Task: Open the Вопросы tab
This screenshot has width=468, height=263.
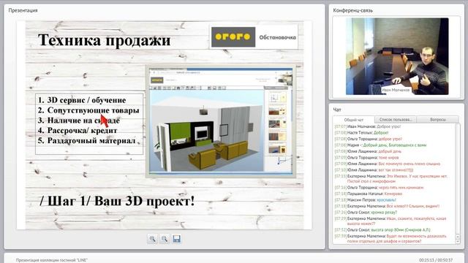Action: point(438,120)
